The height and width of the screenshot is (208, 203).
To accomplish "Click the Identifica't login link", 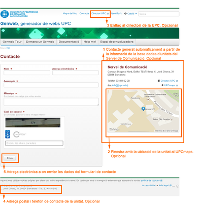I will pyautogui.click(x=116, y=13).
